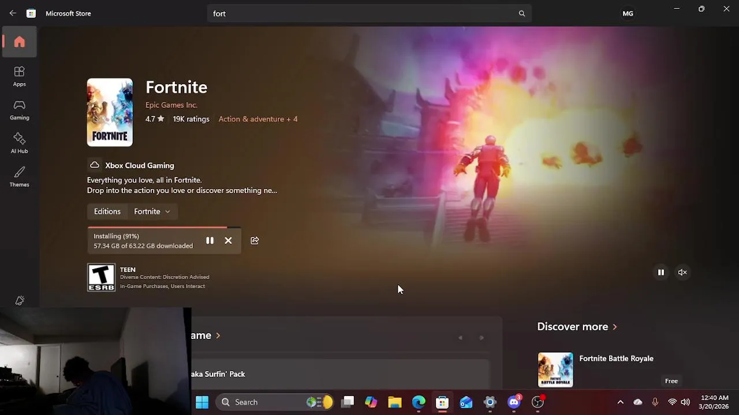The image size is (739, 415).
Task: Open OBS Studio from taskbar
Action: point(538,402)
